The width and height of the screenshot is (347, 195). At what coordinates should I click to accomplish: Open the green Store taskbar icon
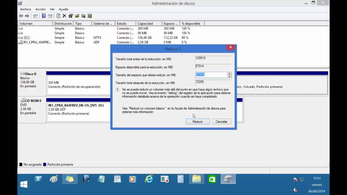coord(212,179)
